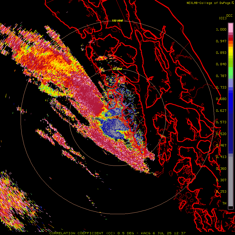This screenshot has width=235, height=235.
Task: Select the 0.787 scale value
Action: tap(221, 76)
